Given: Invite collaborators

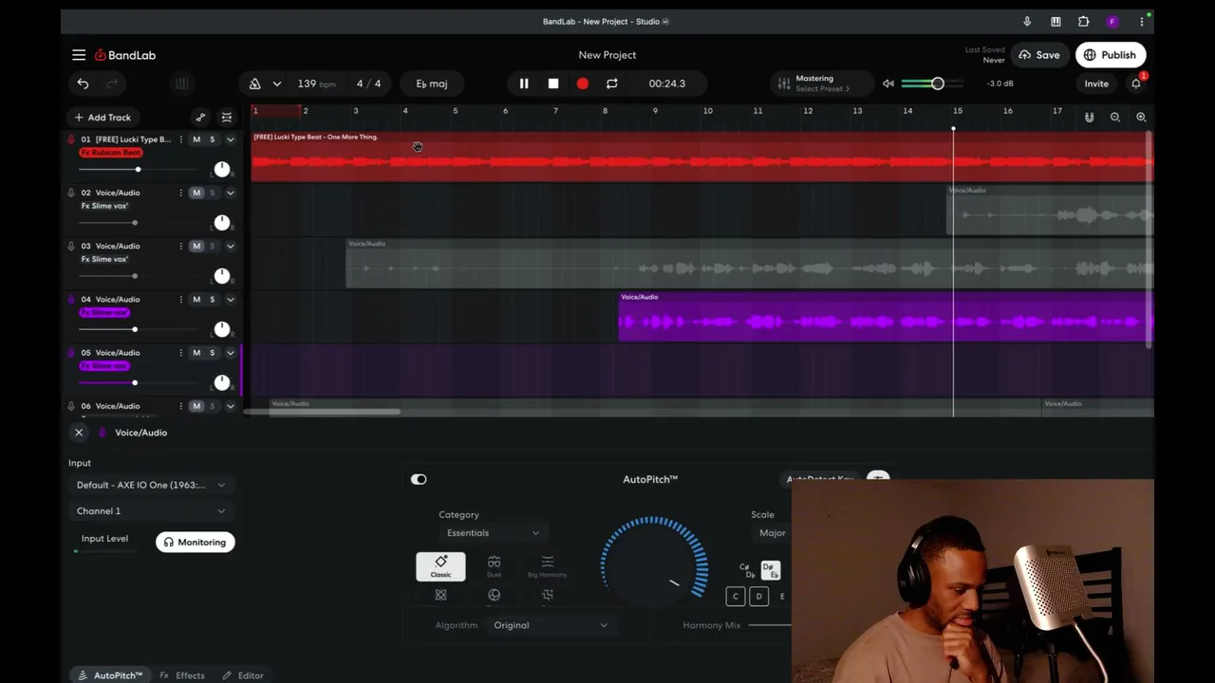Looking at the screenshot, I should pyautogui.click(x=1096, y=83).
